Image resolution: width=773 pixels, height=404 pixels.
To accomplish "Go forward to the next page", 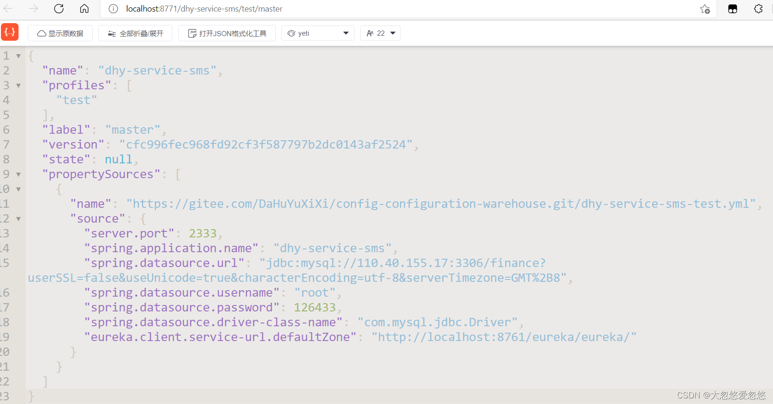I will click(x=33, y=8).
